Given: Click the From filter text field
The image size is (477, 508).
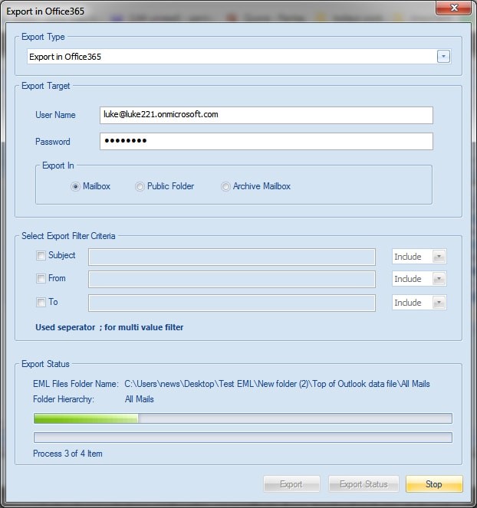Looking at the screenshot, I should [232, 279].
